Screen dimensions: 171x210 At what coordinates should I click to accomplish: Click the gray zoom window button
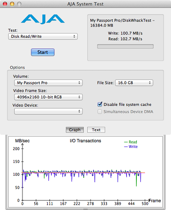tap(19, 4)
